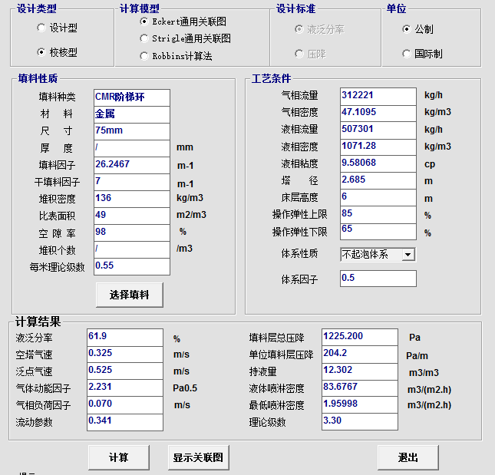Click the 操作弹性上限 field with 85
The image size is (495, 475).
pos(378,215)
